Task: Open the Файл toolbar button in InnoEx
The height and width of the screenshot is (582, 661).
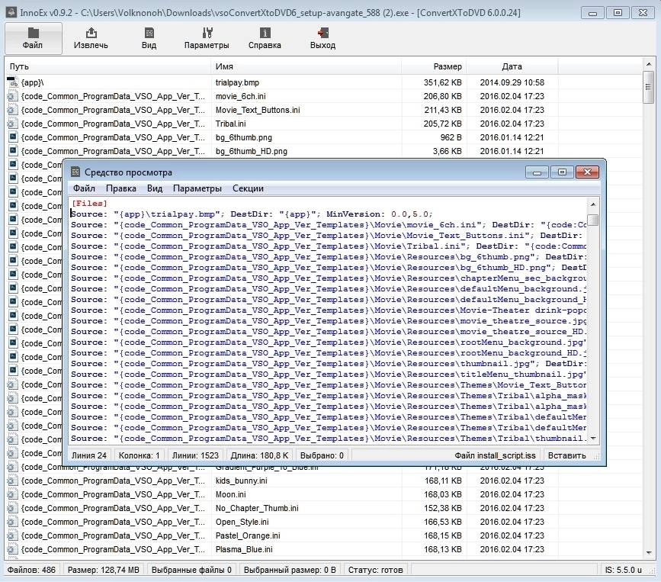Action: coord(33,38)
